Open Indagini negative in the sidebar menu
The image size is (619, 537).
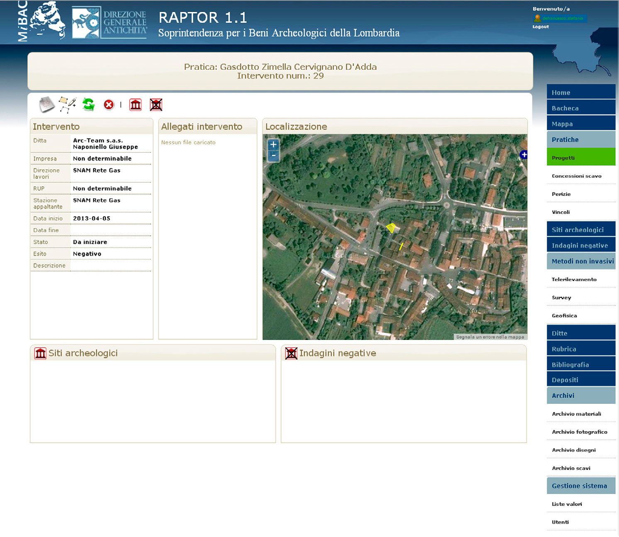581,245
